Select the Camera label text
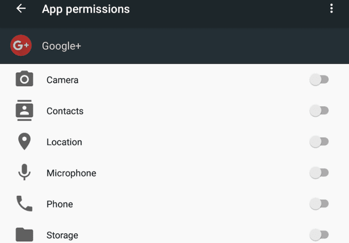Image resolution: width=349 pixels, height=243 pixels. coord(62,80)
